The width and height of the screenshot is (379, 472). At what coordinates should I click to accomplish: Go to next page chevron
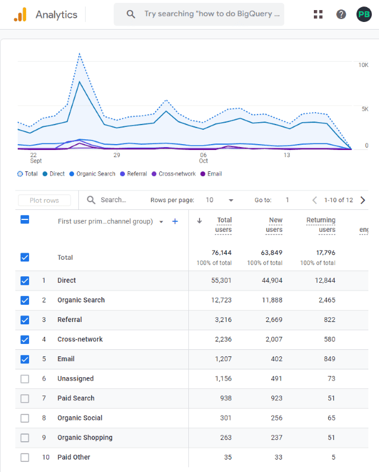[x=363, y=200]
